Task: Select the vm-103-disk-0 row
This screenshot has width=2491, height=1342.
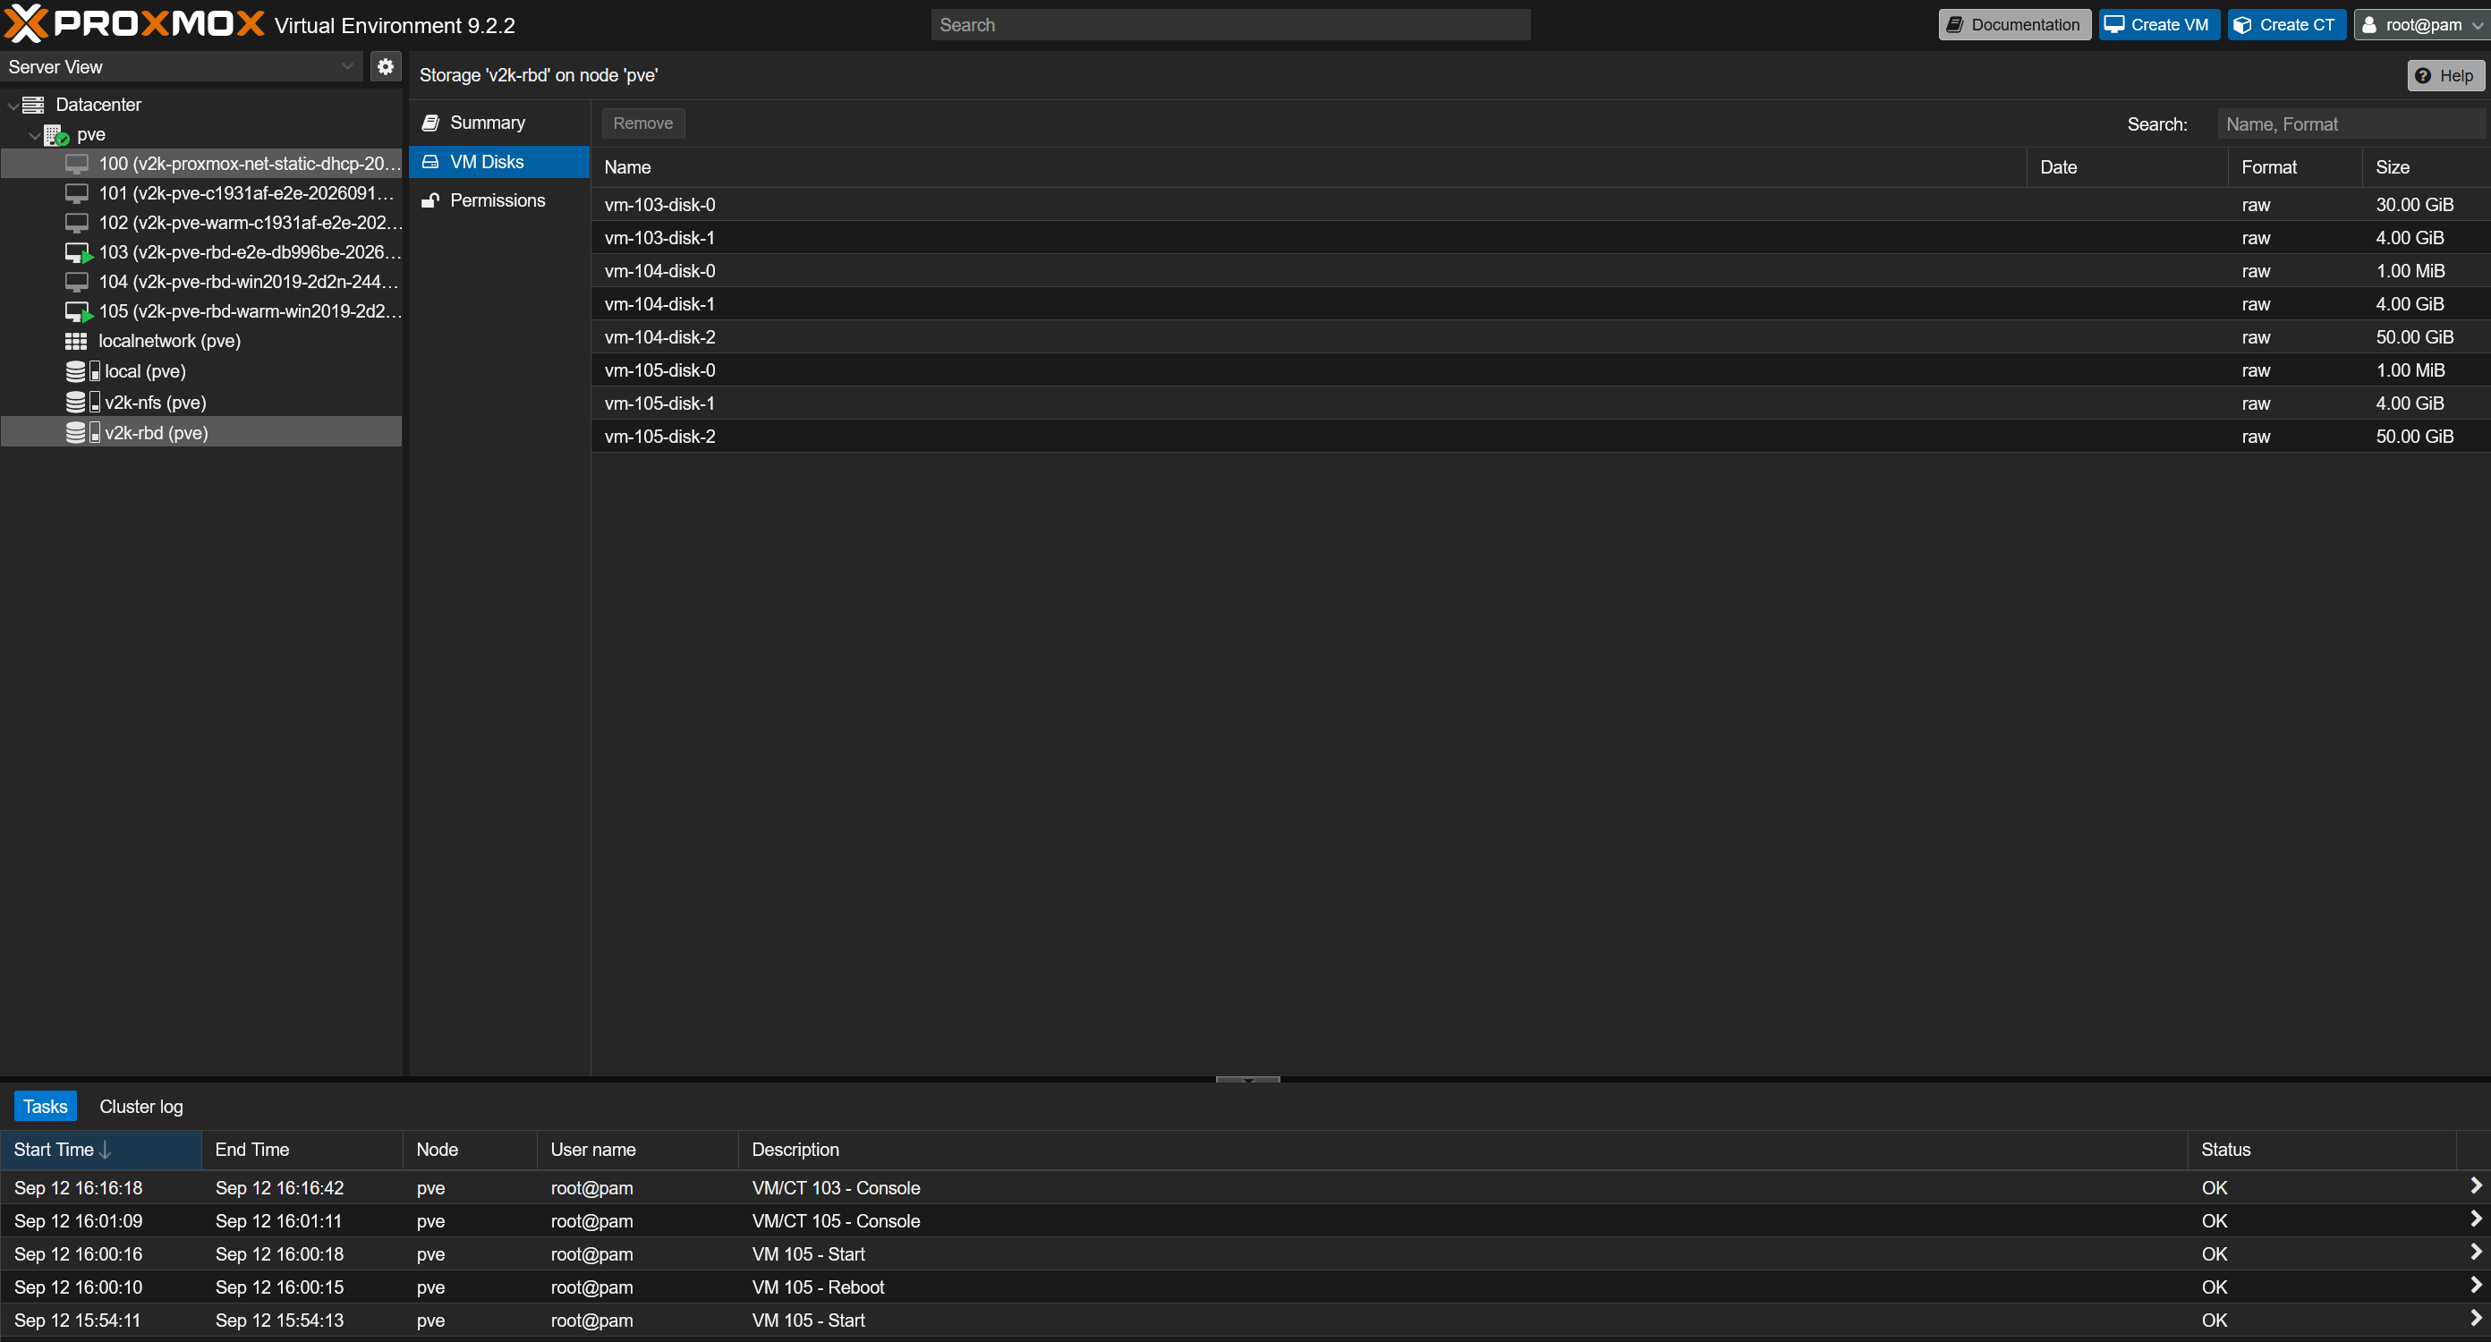Action: [1541, 204]
